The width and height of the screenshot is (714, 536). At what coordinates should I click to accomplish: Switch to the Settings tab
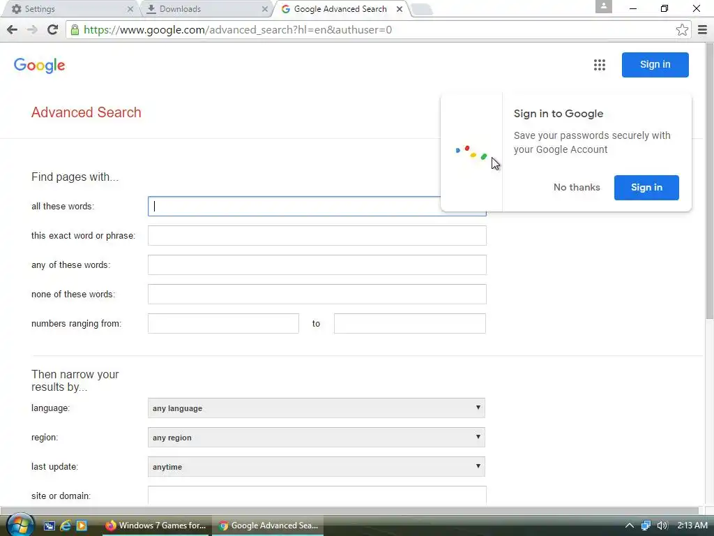click(68, 9)
